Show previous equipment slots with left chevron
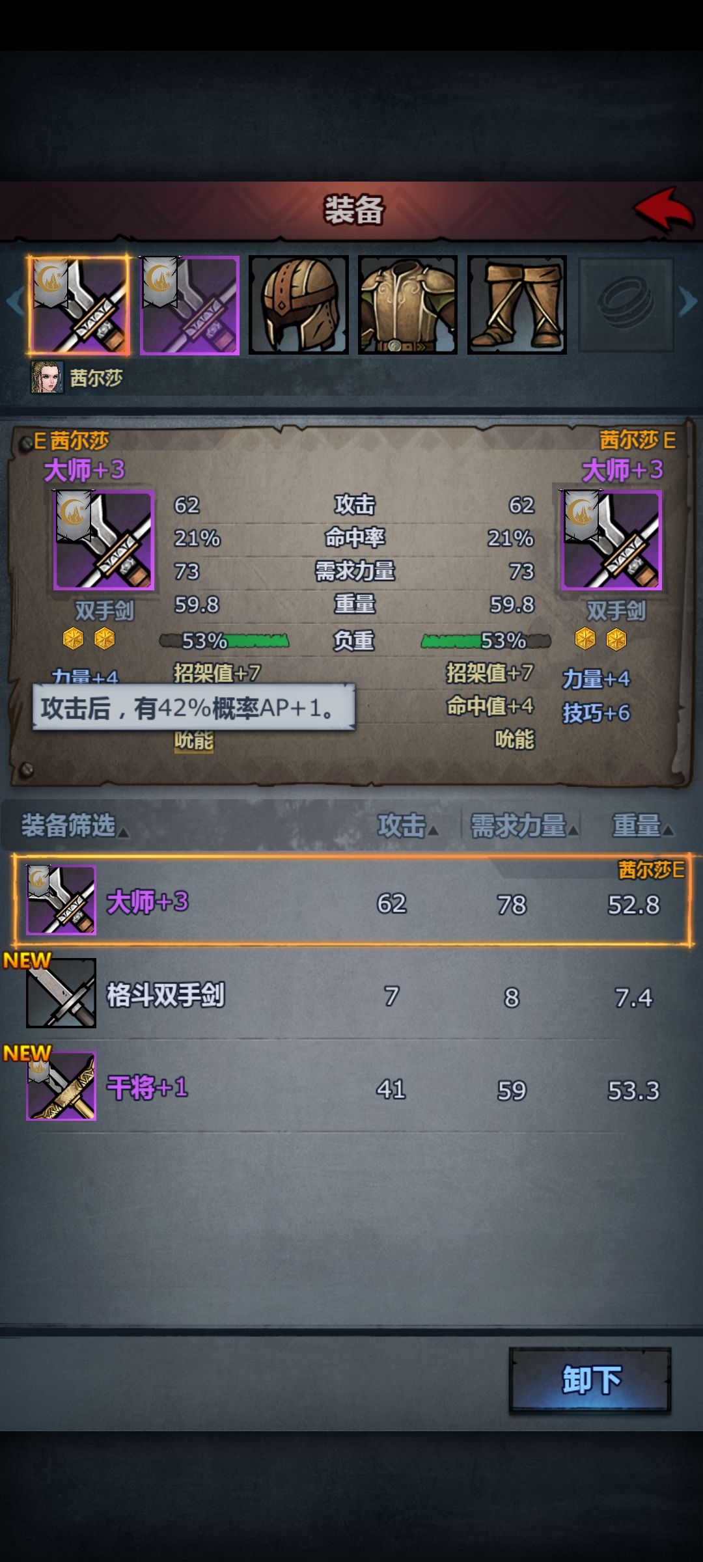The width and height of the screenshot is (703, 1562). point(14,302)
